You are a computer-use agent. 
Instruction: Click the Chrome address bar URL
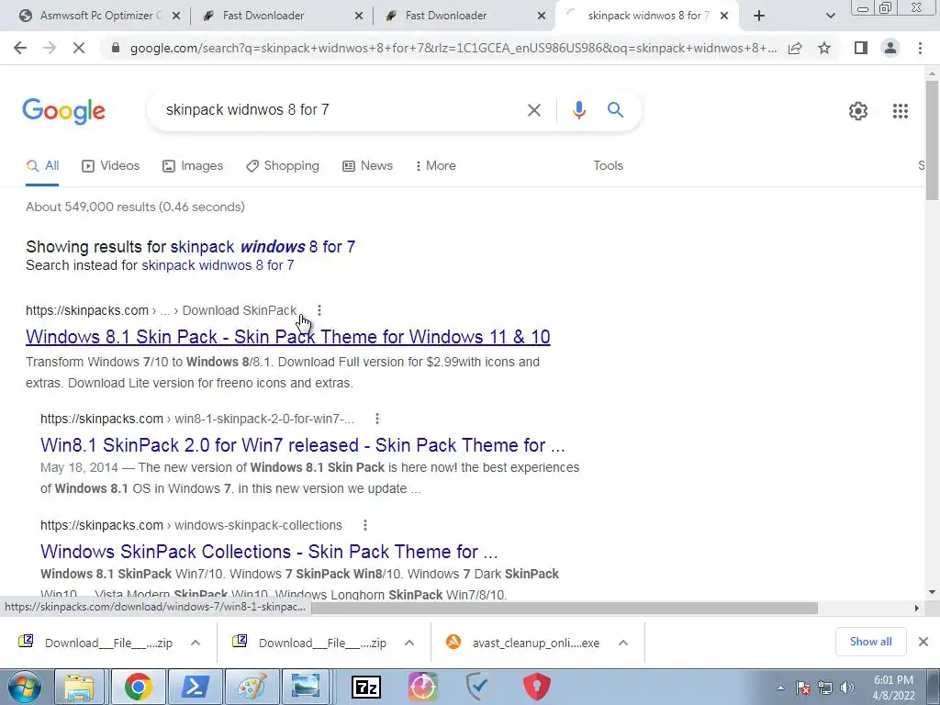(x=453, y=48)
